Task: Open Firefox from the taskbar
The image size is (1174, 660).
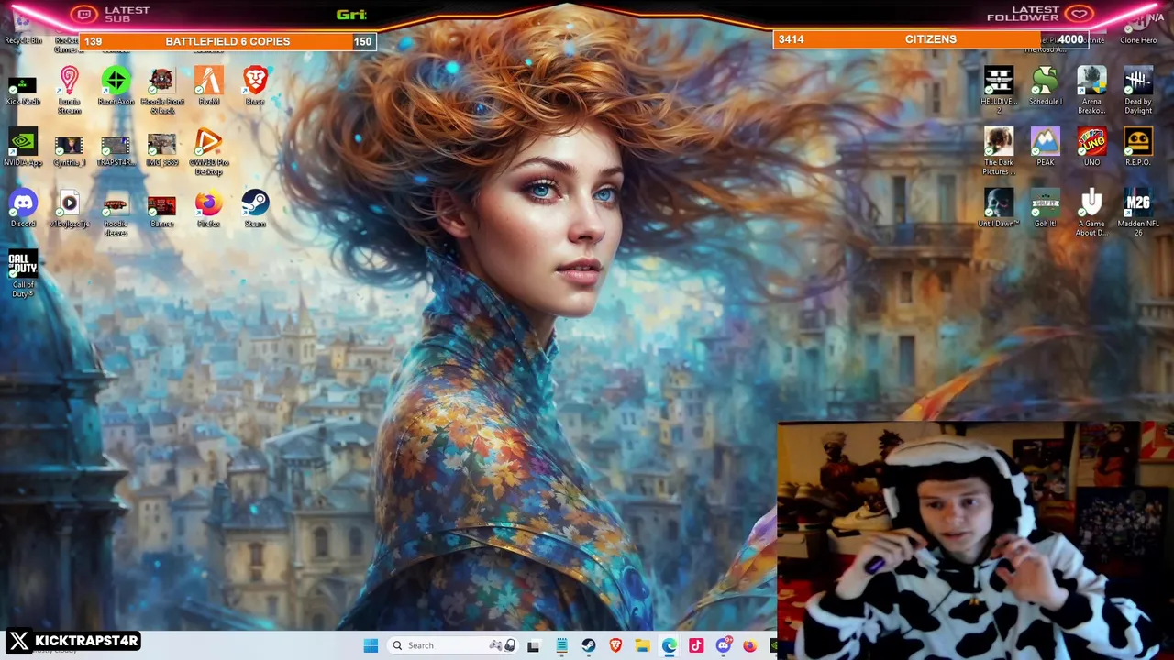Action: [x=750, y=645]
